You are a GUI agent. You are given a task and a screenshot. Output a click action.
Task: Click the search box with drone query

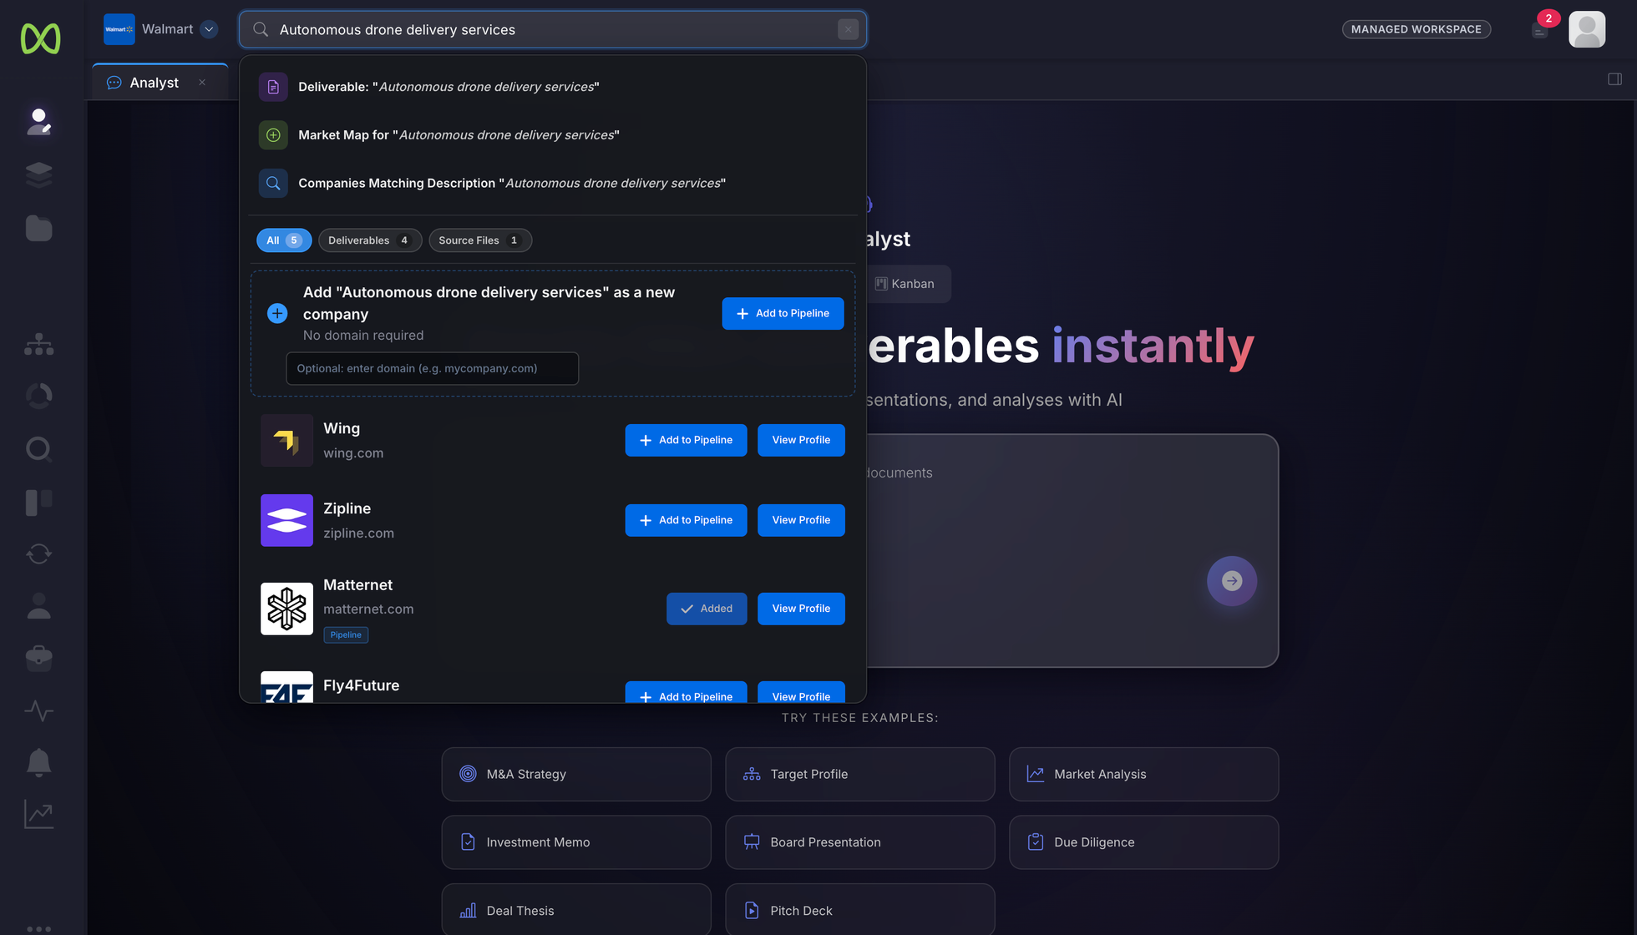(x=552, y=30)
